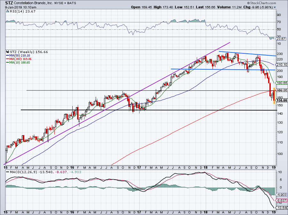
Task: Click the -13.540 MACD value tag
Action: click(x=282, y=208)
